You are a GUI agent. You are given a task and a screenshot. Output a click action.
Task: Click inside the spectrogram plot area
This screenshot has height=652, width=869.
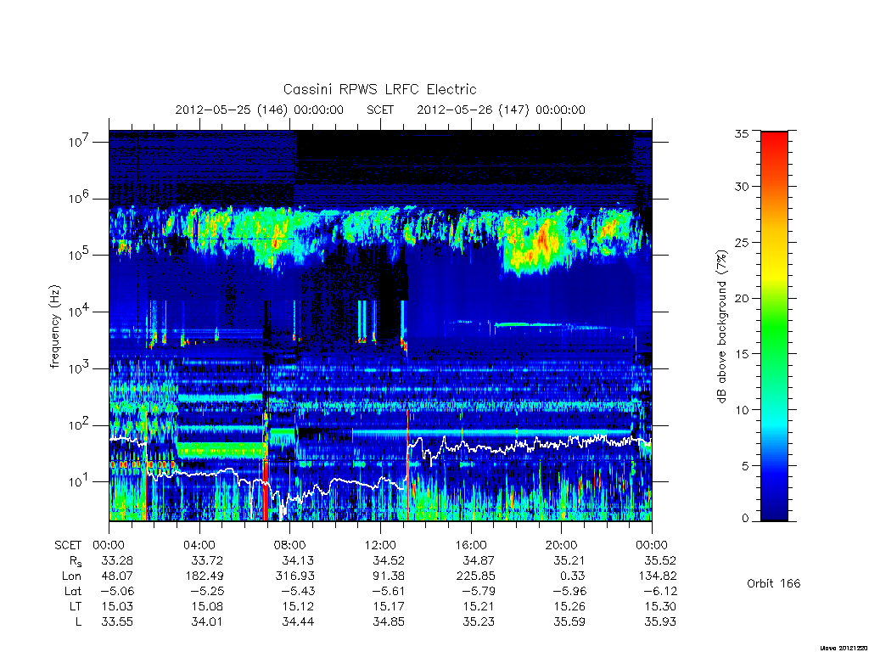380,326
